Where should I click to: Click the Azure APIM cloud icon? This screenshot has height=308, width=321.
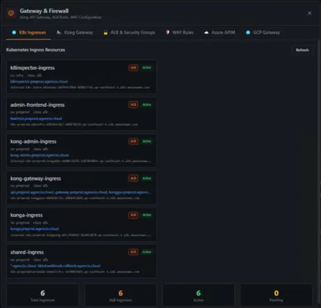[x=206, y=32]
